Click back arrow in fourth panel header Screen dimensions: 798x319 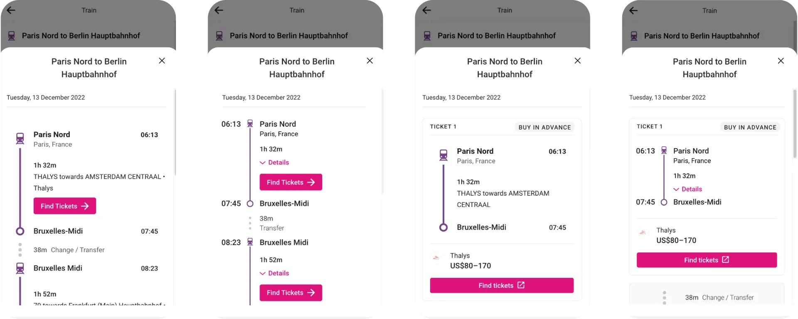tap(633, 10)
